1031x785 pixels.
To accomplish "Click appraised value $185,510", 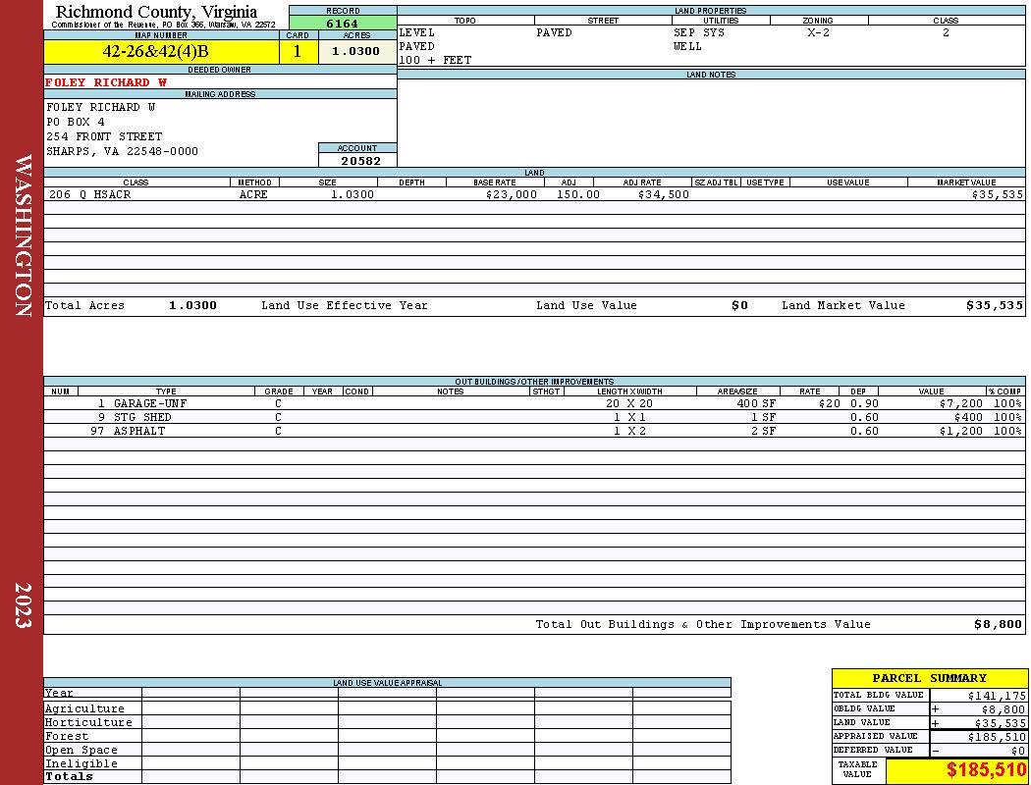I will (997, 737).
